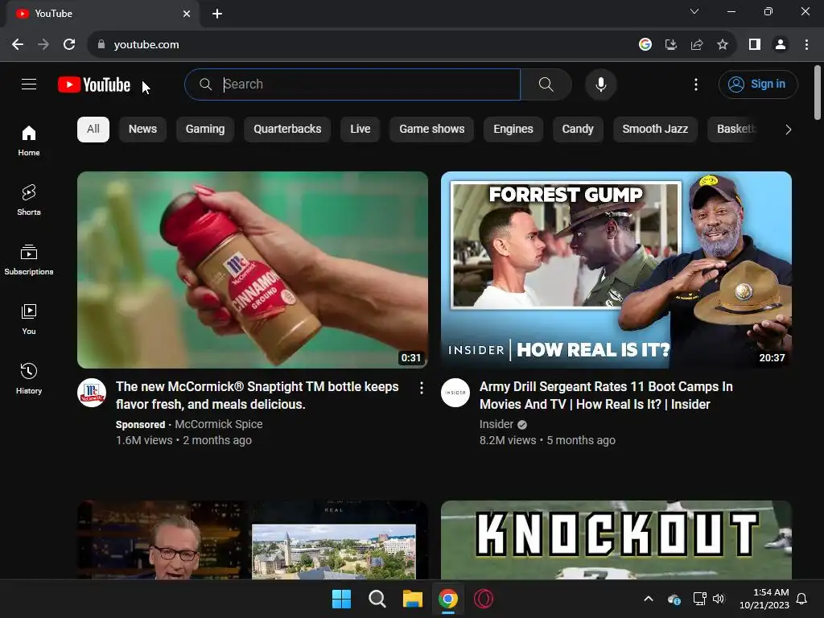Play the thumbnail with man in glasses
The image size is (824, 618).
pos(252,540)
